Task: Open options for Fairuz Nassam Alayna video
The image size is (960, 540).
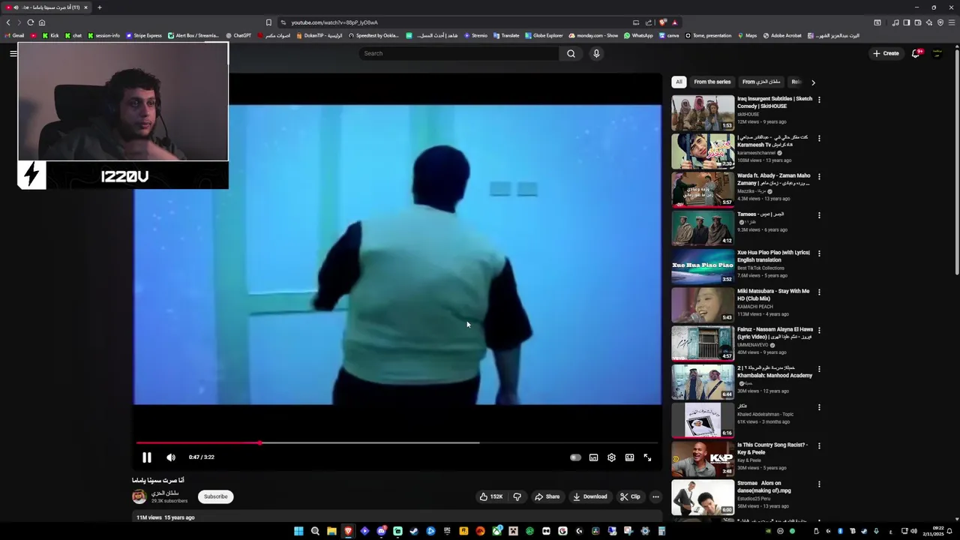Action: click(819, 330)
